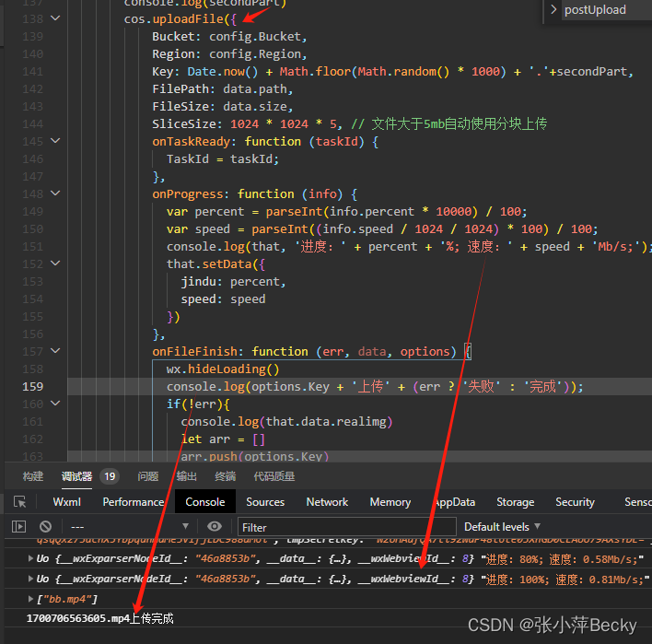Screen dimensions: 652x644
Task: Open the Security tab
Action: (575, 502)
